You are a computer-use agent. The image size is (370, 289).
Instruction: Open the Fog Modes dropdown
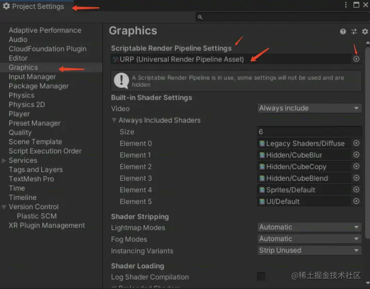click(x=310, y=239)
